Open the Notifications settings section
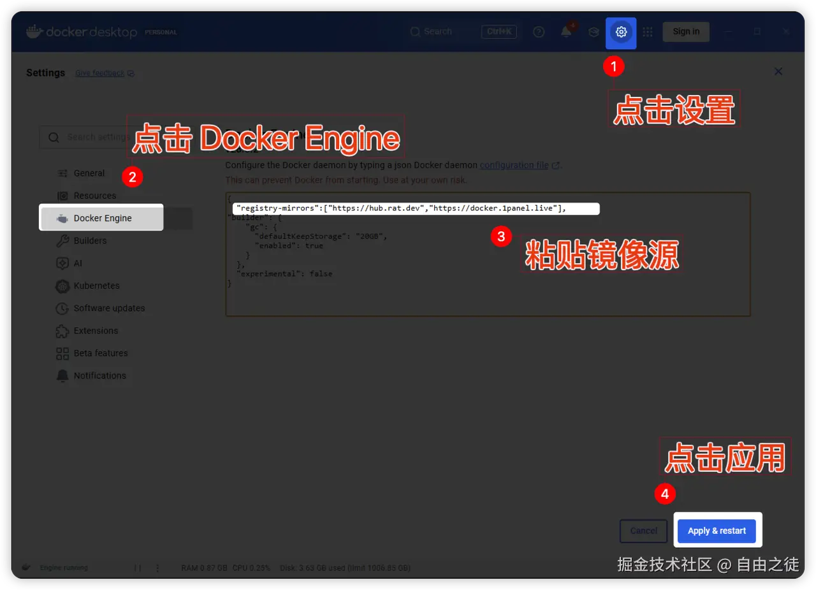 point(116,376)
